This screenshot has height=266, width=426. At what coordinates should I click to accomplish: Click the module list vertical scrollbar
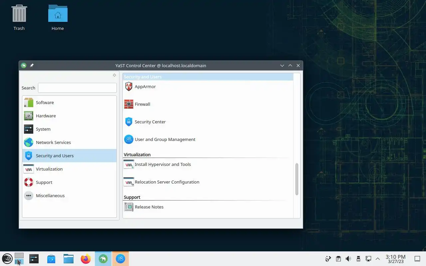(x=297, y=179)
